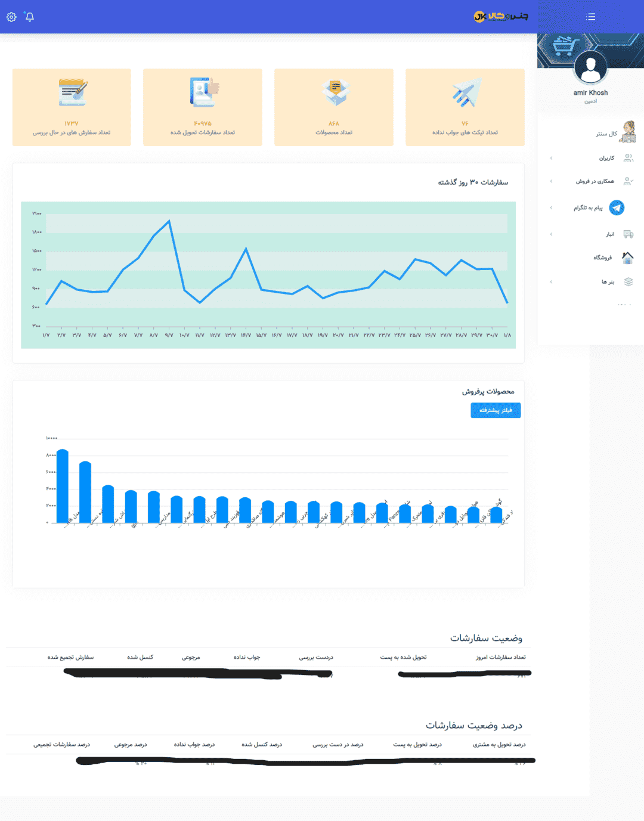Expand the کاربران (Users) submenu chevron
The image size is (644, 821).
click(x=551, y=158)
